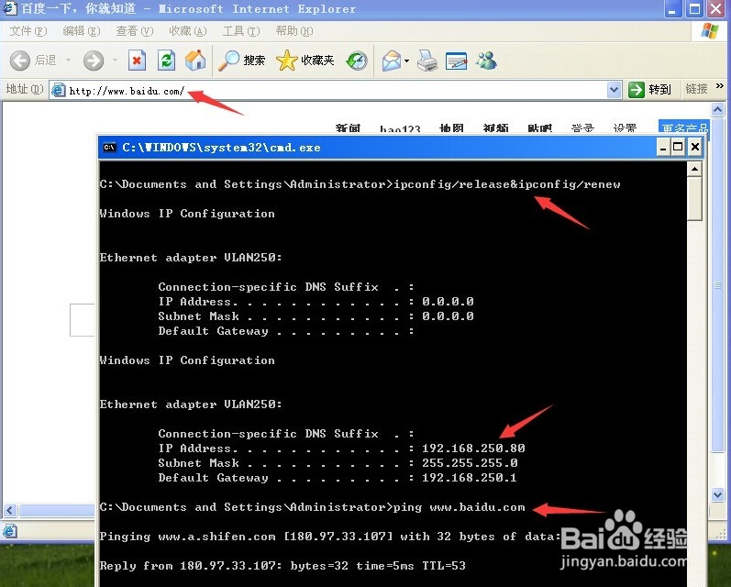Click the text 'ipconfig/release&ipconfig/renew' in cmd
731x587 pixels.
click(x=507, y=184)
